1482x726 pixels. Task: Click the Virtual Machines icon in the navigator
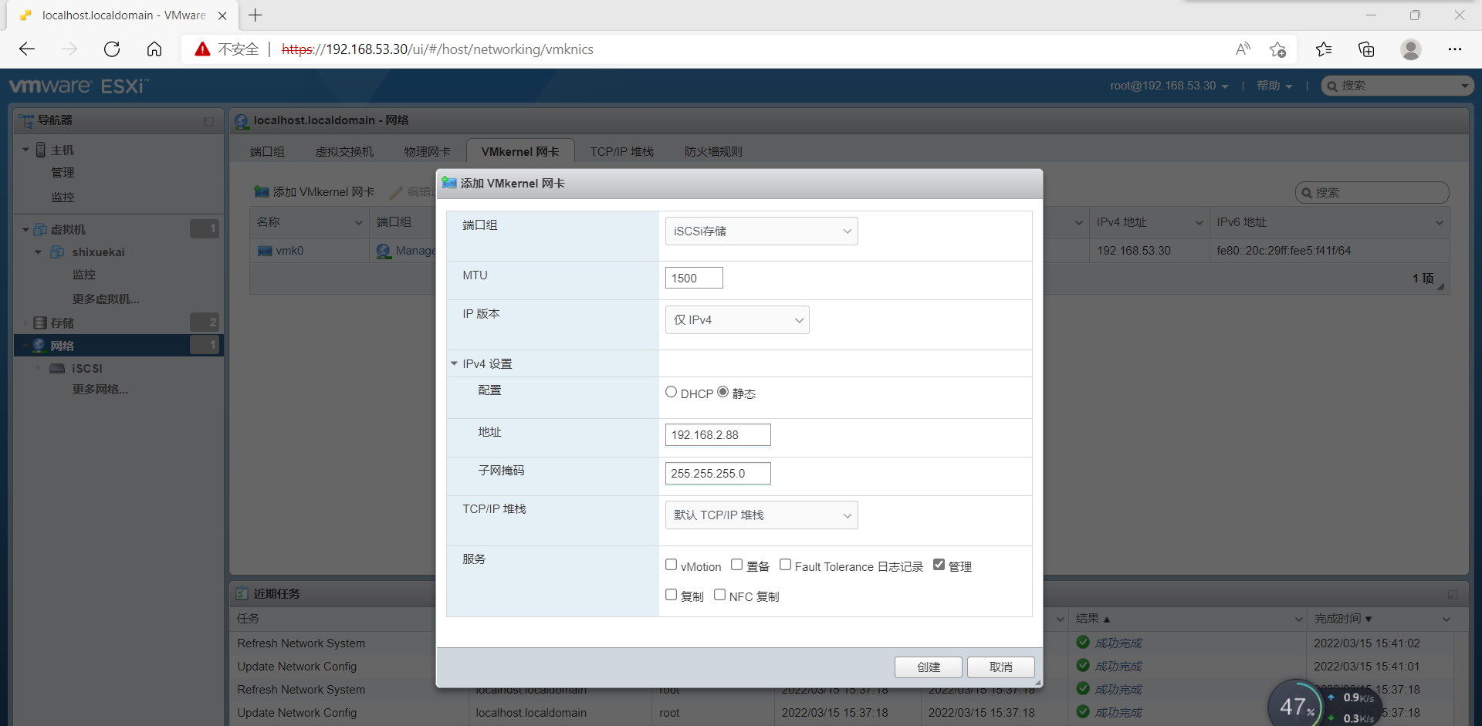[40, 229]
